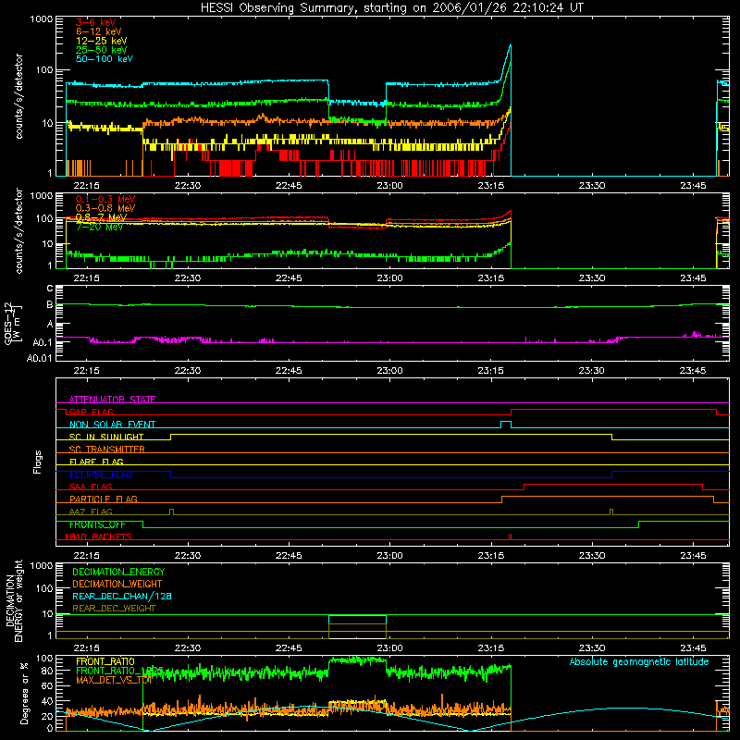
Task: Select the 0.1-0.3 MeV legend label
Action: (x=105, y=199)
